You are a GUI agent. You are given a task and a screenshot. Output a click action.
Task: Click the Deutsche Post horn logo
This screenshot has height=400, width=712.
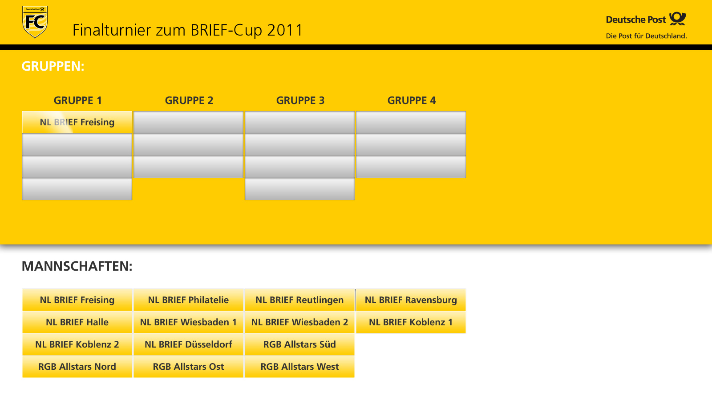point(678,19)
